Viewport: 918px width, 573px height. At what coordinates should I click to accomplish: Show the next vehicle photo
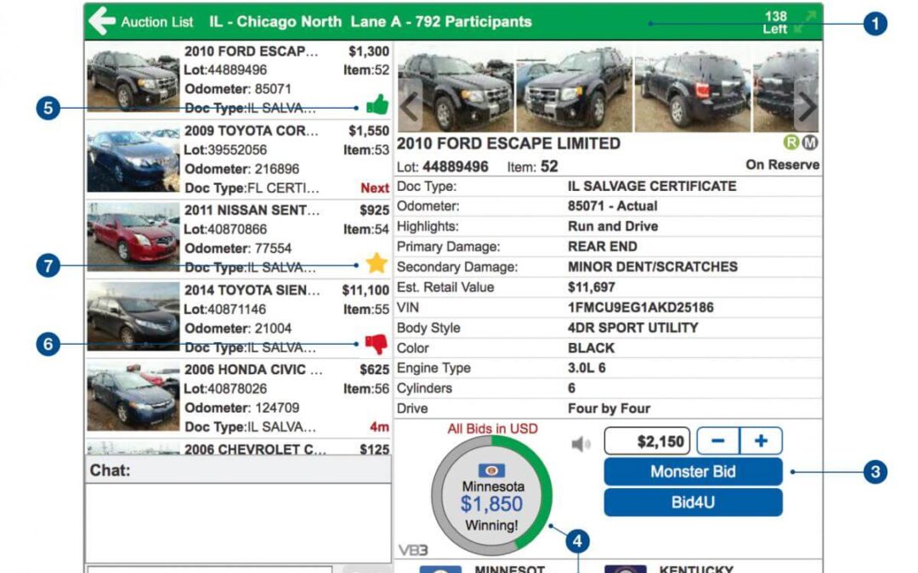click(806, 107)
